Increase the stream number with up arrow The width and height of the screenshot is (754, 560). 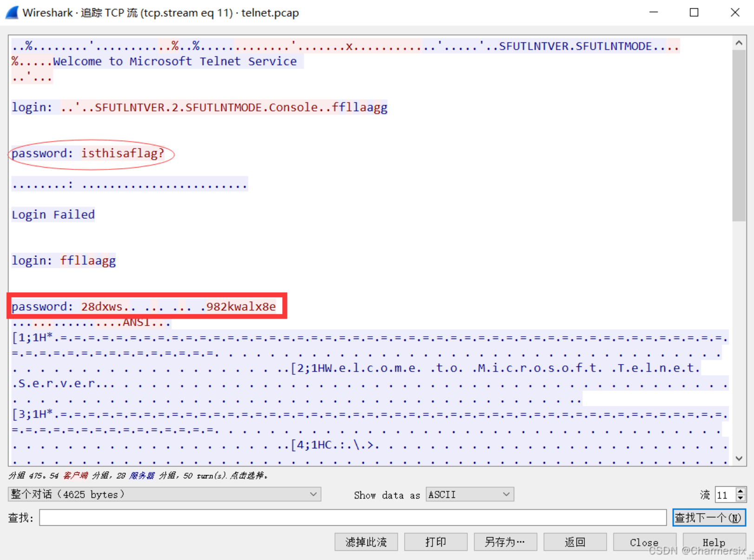pos(741,491)
